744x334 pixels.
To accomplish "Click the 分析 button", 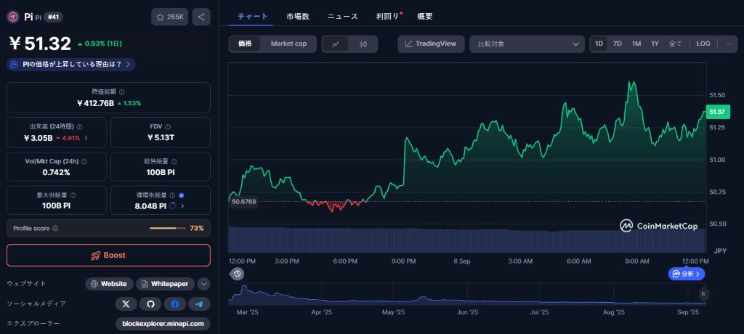I will [687, 274].
